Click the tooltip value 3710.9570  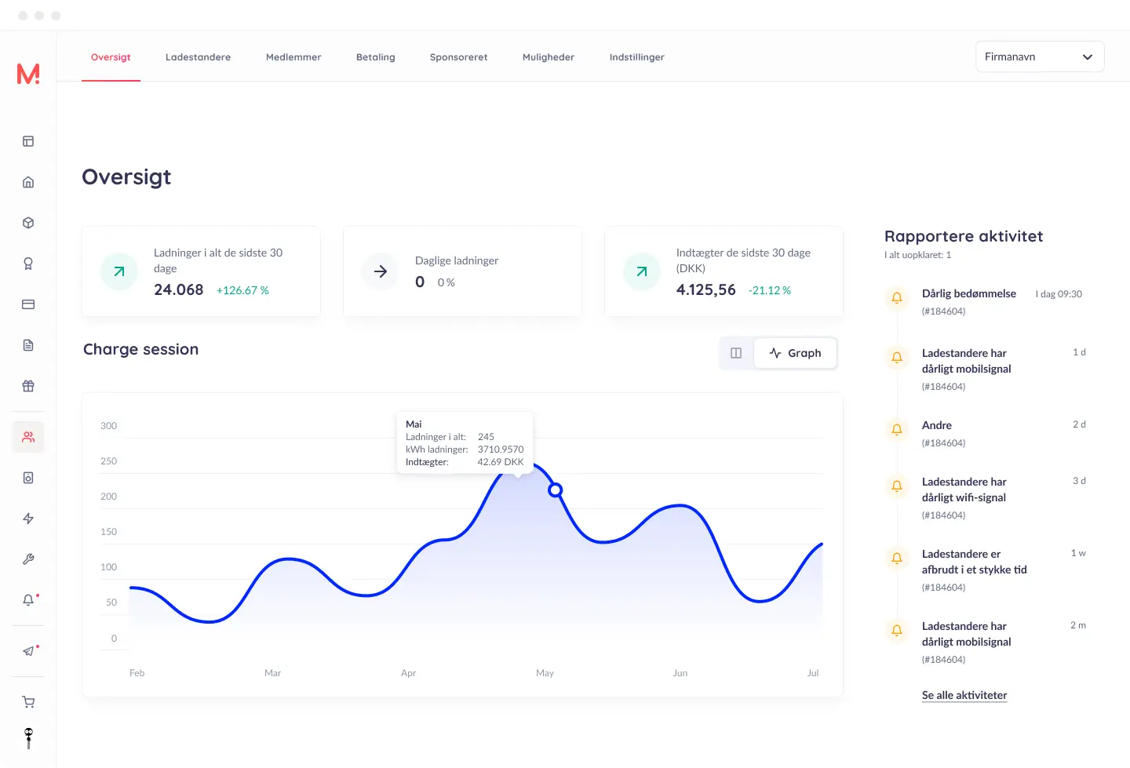point(501,450)
